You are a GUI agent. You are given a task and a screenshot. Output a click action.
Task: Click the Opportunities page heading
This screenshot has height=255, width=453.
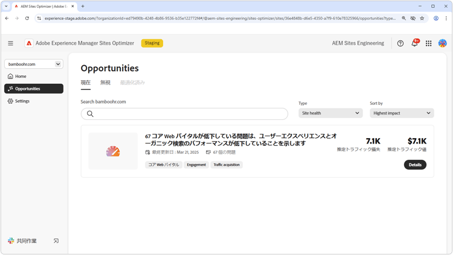coord(110,68)
